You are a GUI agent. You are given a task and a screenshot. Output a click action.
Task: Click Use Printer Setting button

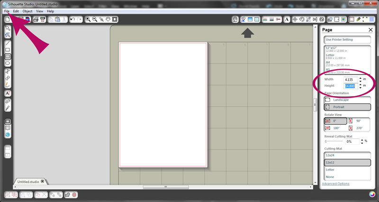(x=347, y=40)
